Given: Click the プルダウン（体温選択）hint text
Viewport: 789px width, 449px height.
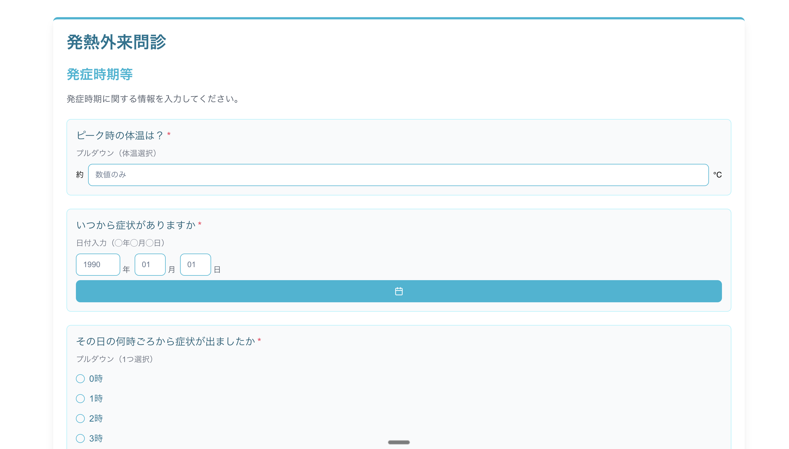Looking at the screenshot, I should [116, 153].
